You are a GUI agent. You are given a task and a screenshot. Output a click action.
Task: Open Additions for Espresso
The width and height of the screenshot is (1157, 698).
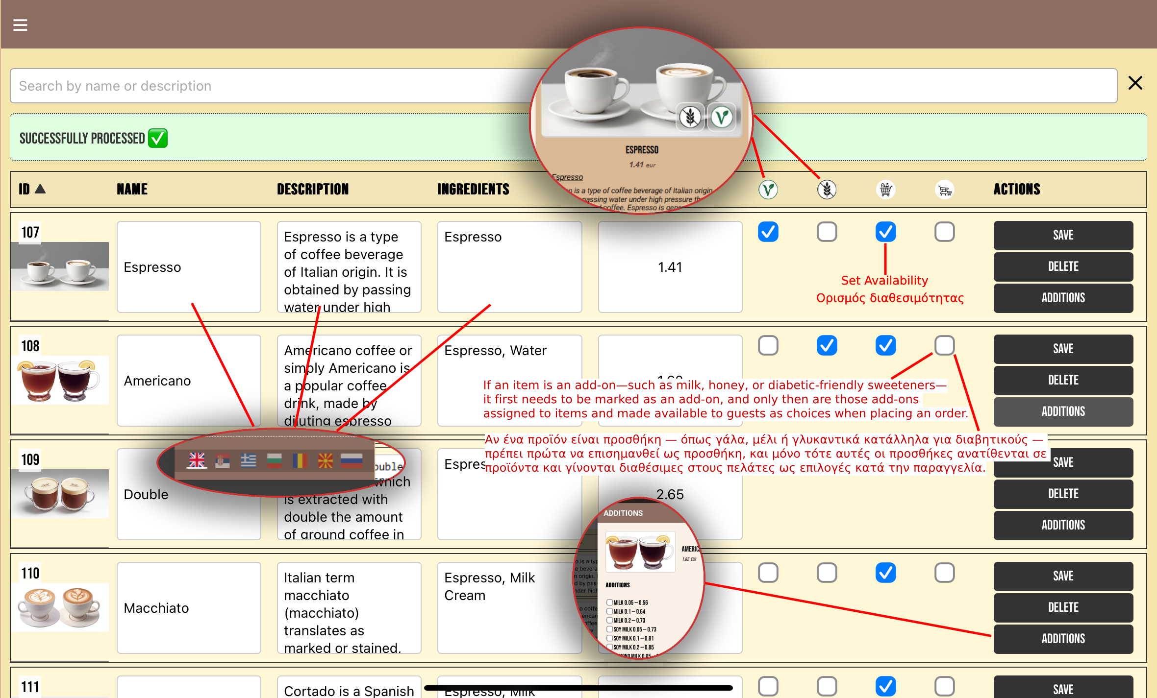[1063, 298]
